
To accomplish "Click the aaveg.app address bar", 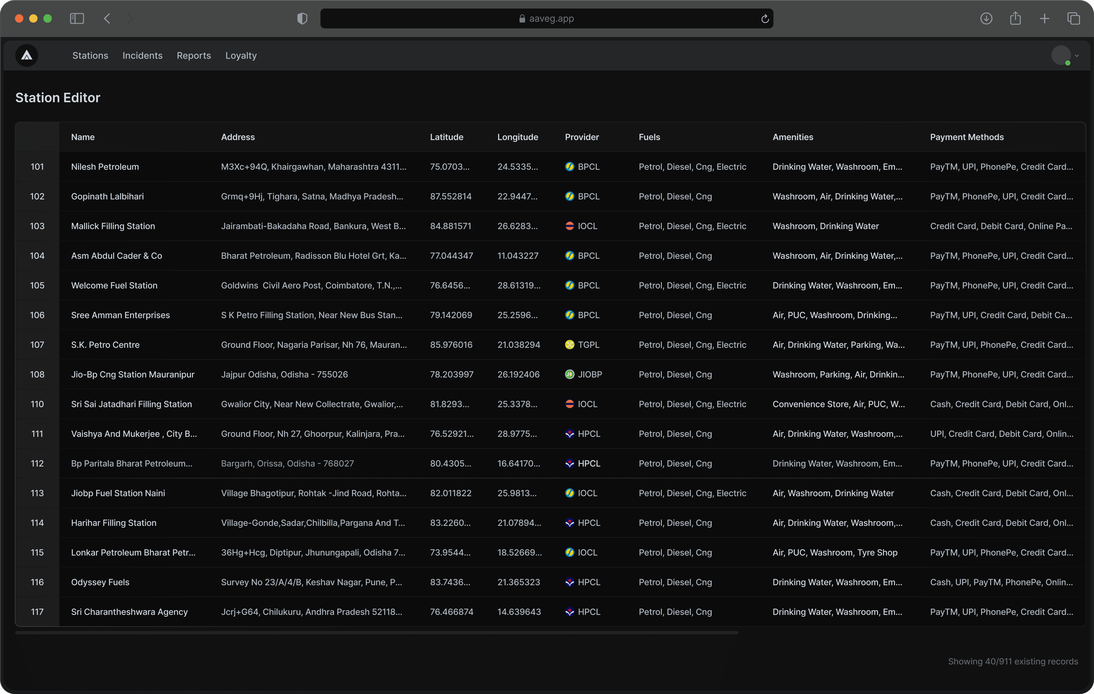I will coord(546,19).
